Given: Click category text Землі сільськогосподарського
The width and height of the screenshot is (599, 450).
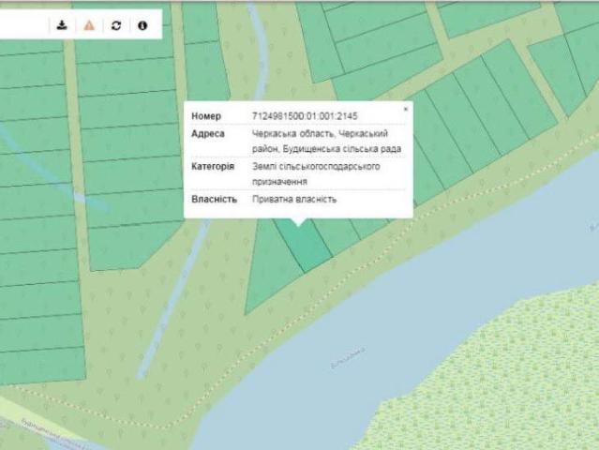Looking at the screenshot, I should 316,167.
